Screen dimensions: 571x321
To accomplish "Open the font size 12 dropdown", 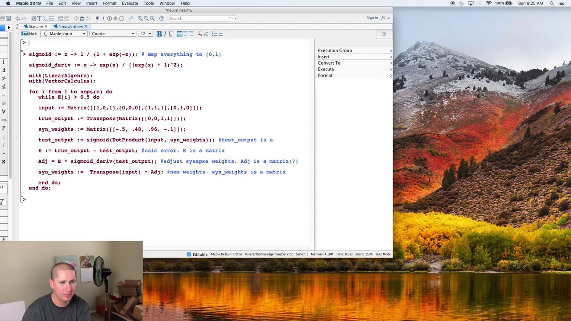I will point(145,34).
